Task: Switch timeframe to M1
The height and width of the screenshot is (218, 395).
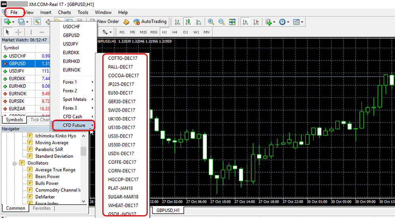Action: pyautogui.click(x=122, y=32)
